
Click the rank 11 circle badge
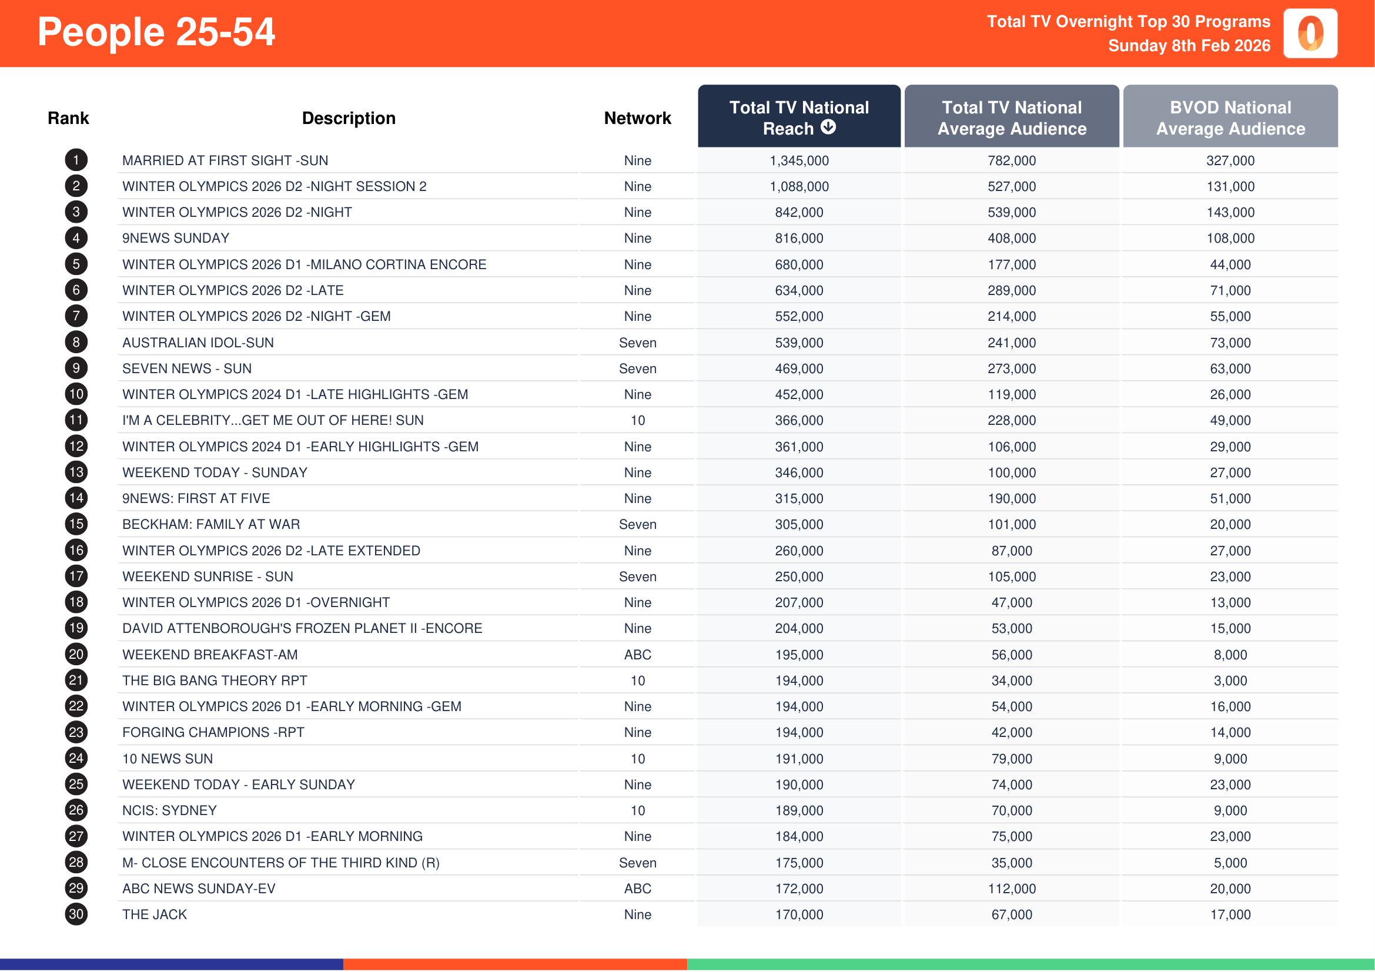(76, 420)
